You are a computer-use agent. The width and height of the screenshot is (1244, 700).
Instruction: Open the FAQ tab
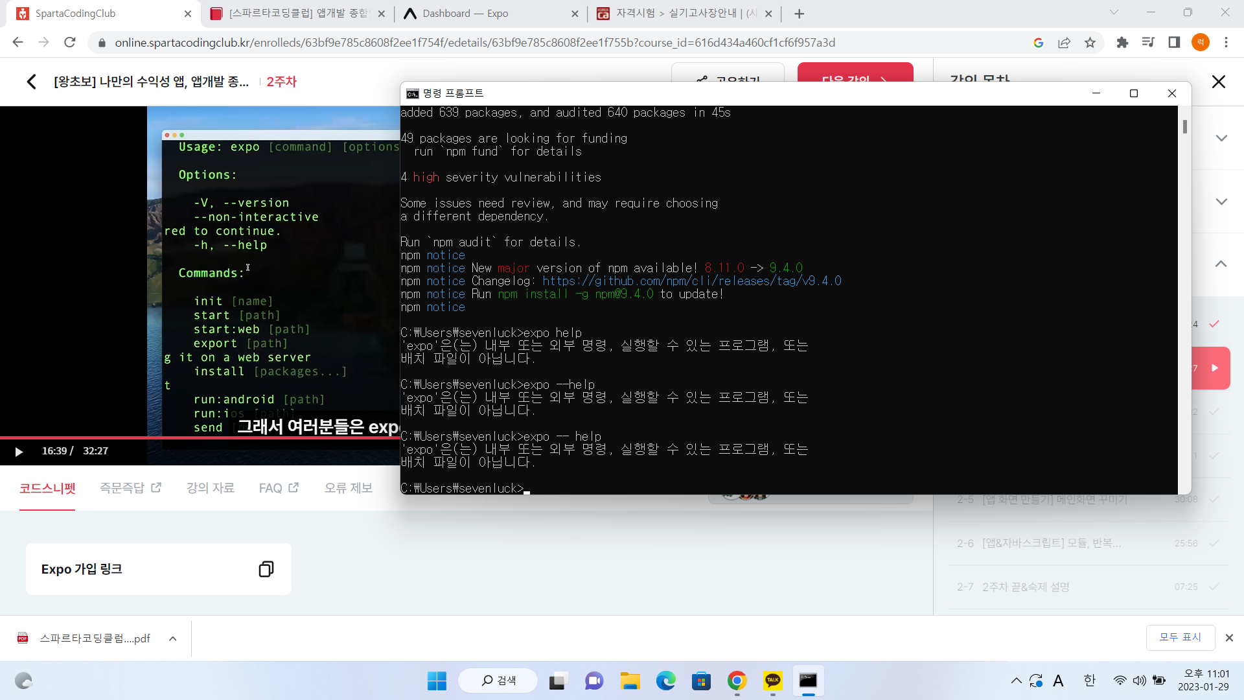(279, 488)
